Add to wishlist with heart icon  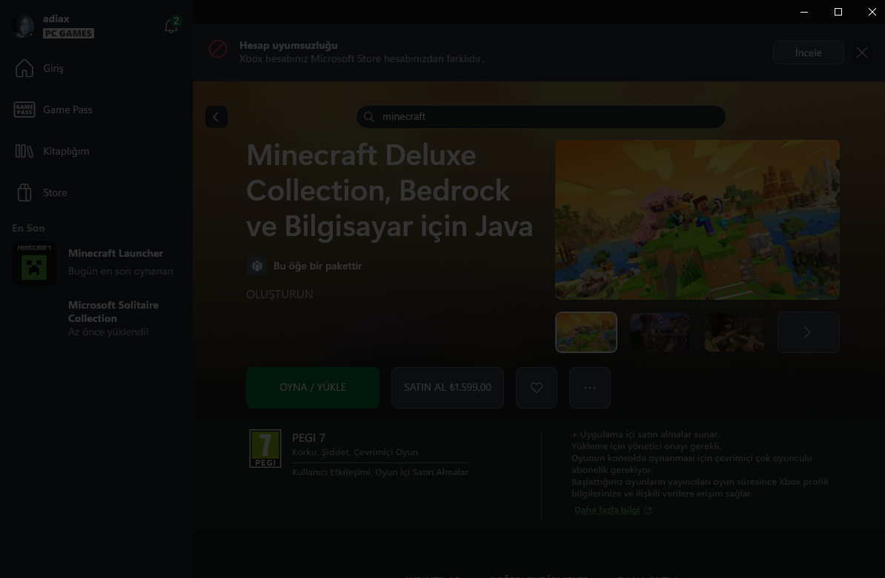click(536, 388)
